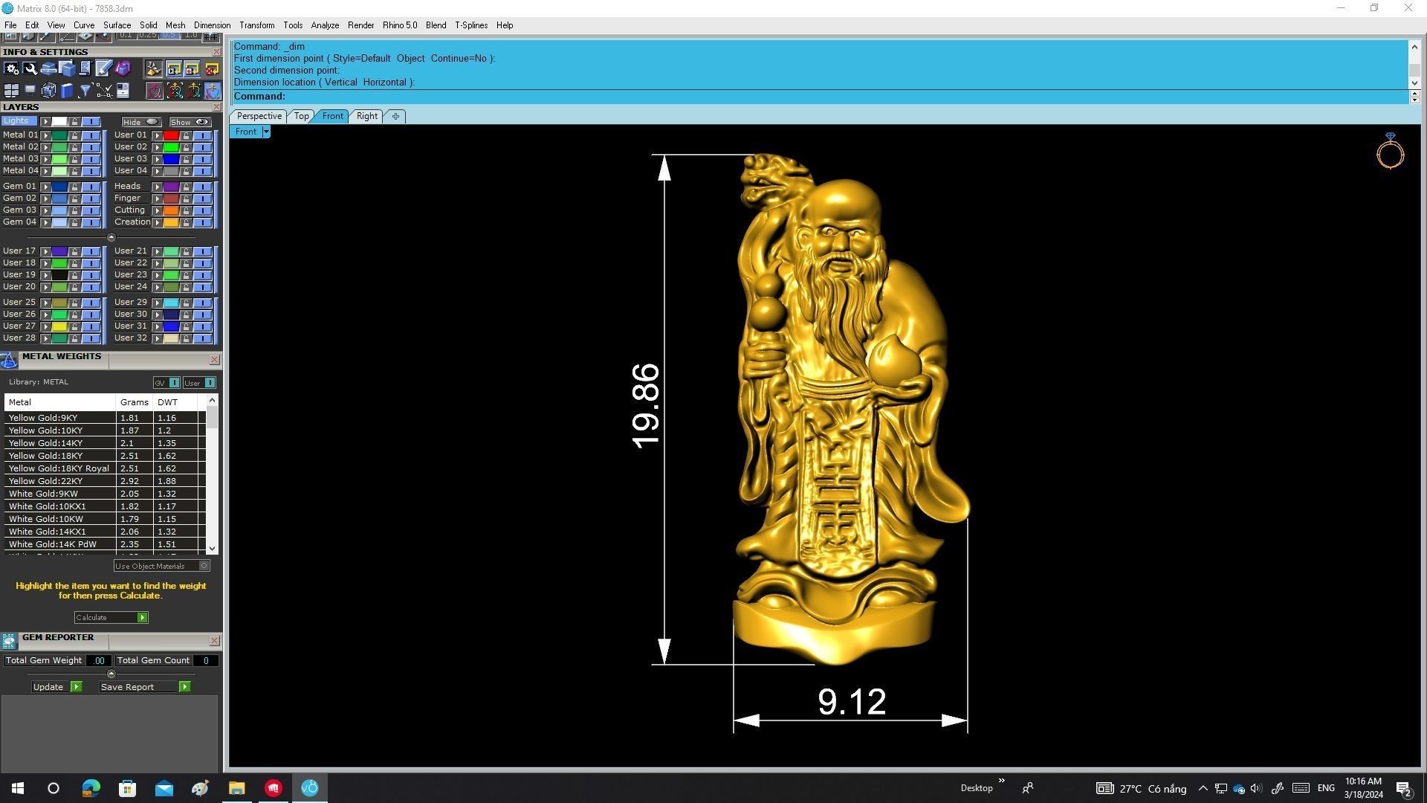This screenshot has height=803, width=1427.
Task: Expand the User 03 layer arrow
Action: (x=158, y=160)
